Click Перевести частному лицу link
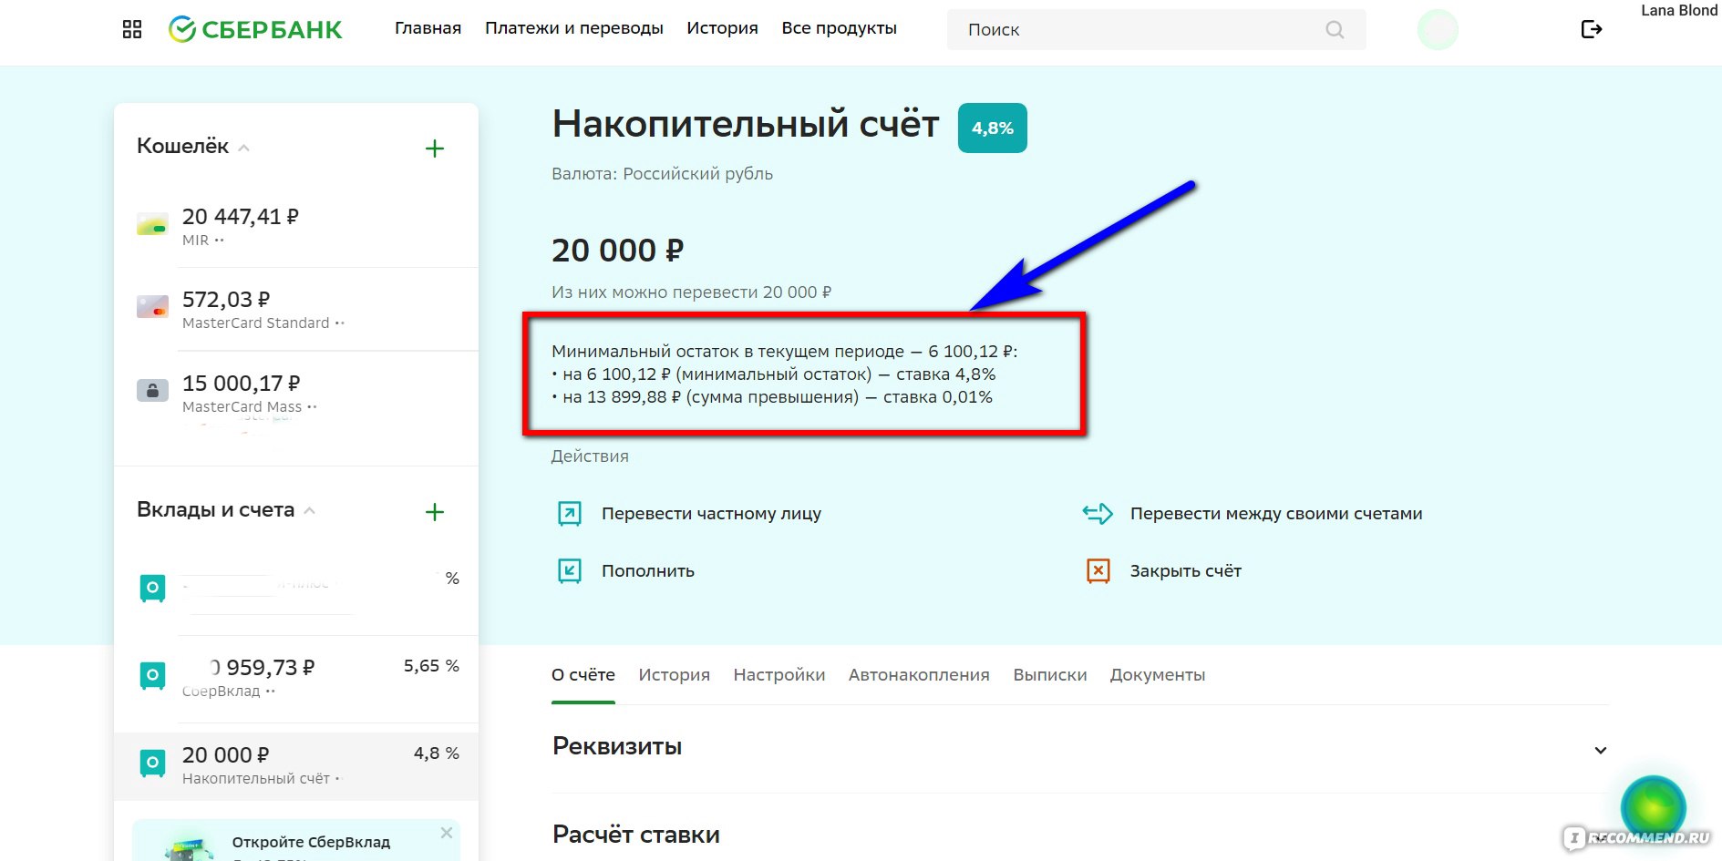This screenshot has width=1722, height=861. (711, 514)
